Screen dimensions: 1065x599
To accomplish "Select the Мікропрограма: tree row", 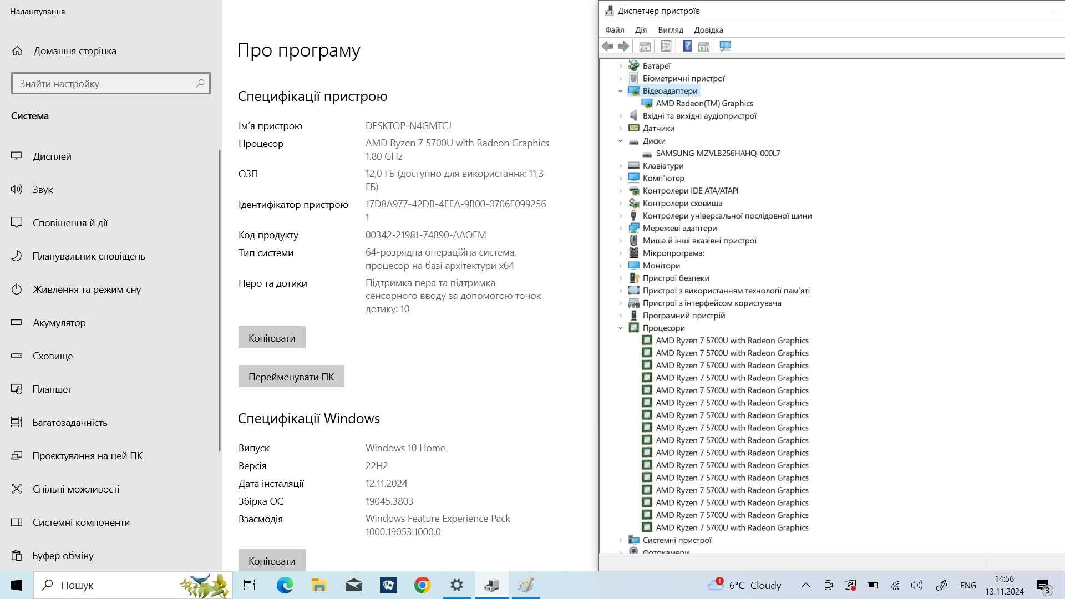I will pyautogui.click(x=667, y=253).
